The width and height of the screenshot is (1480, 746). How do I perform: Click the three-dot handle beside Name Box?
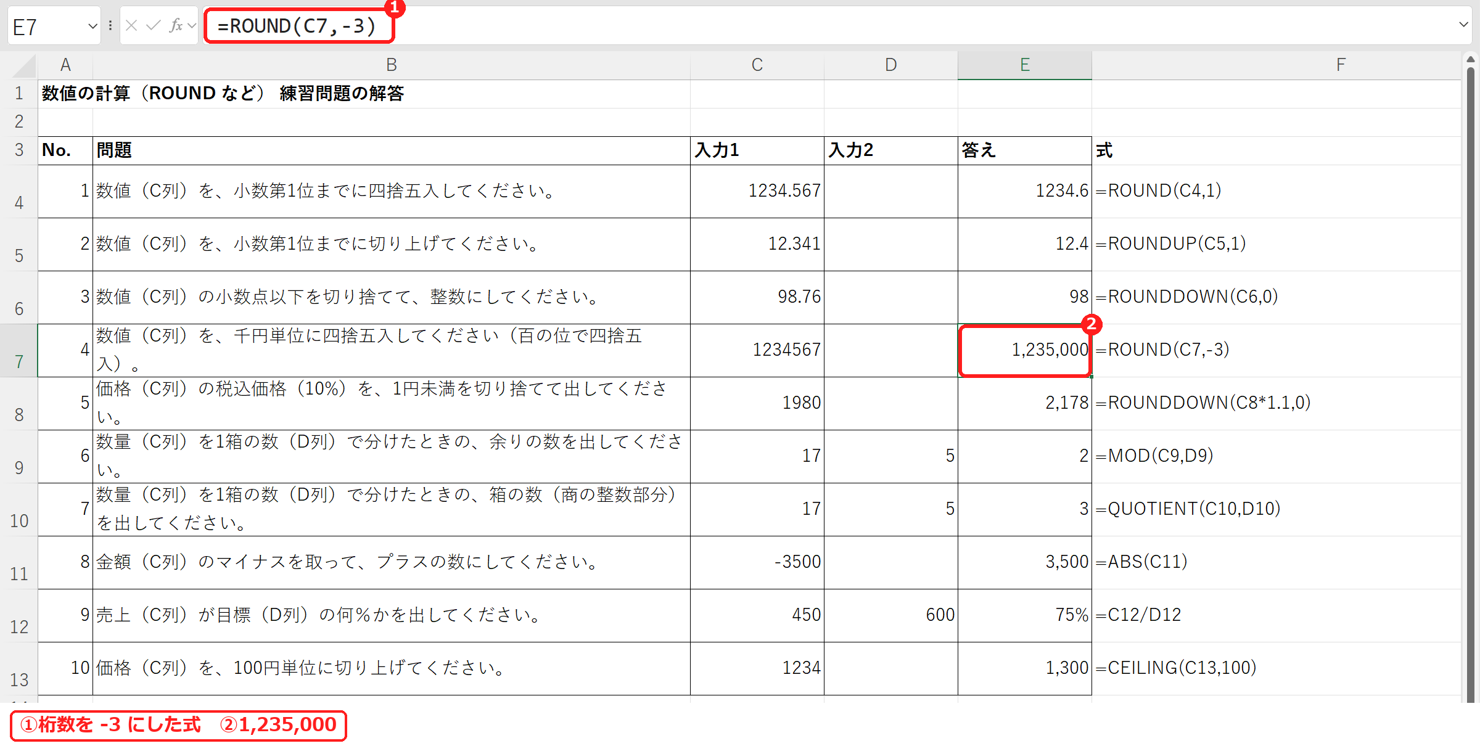coord(110,26)
